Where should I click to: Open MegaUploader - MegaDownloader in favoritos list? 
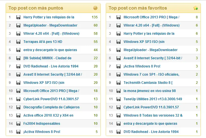tap(150, 50)
